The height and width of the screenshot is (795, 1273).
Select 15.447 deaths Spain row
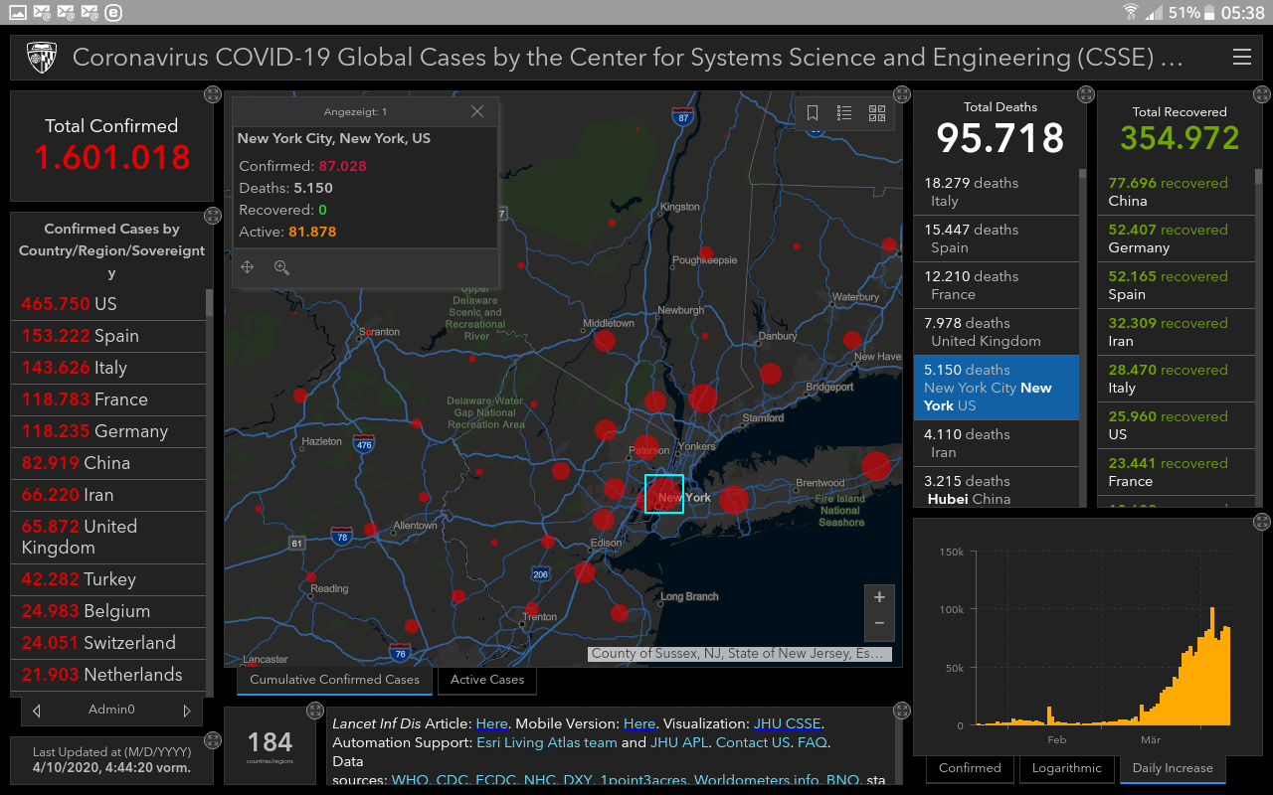click(x=997, y=238)
